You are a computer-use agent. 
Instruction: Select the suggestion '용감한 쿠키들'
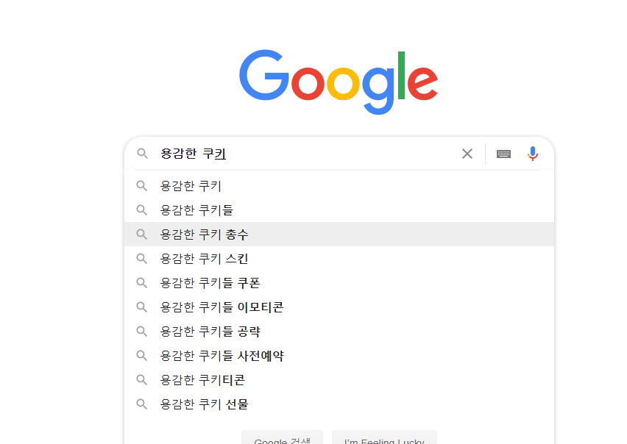[x=196, y=210]
